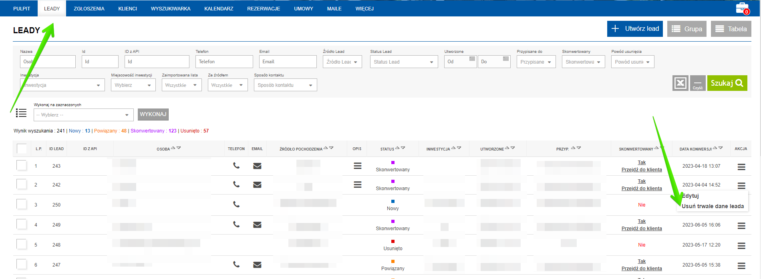Sort Data konwersji column descending
This screenshot has width=761, height=279.
(721, 148)
